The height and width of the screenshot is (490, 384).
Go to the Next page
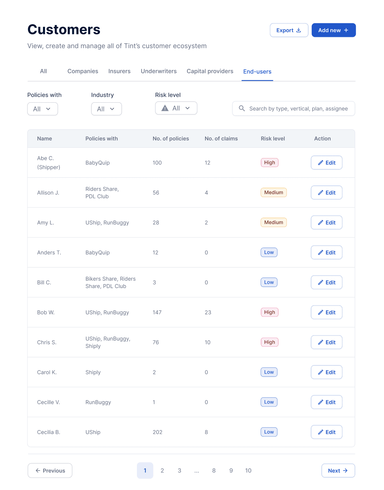tap(338, 471)
